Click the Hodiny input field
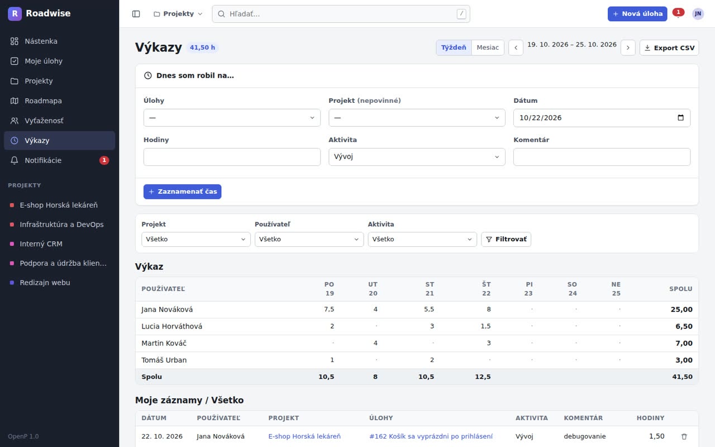Image resolution: width=715 pixels, height=447 pixels. [x=232, y=157]
